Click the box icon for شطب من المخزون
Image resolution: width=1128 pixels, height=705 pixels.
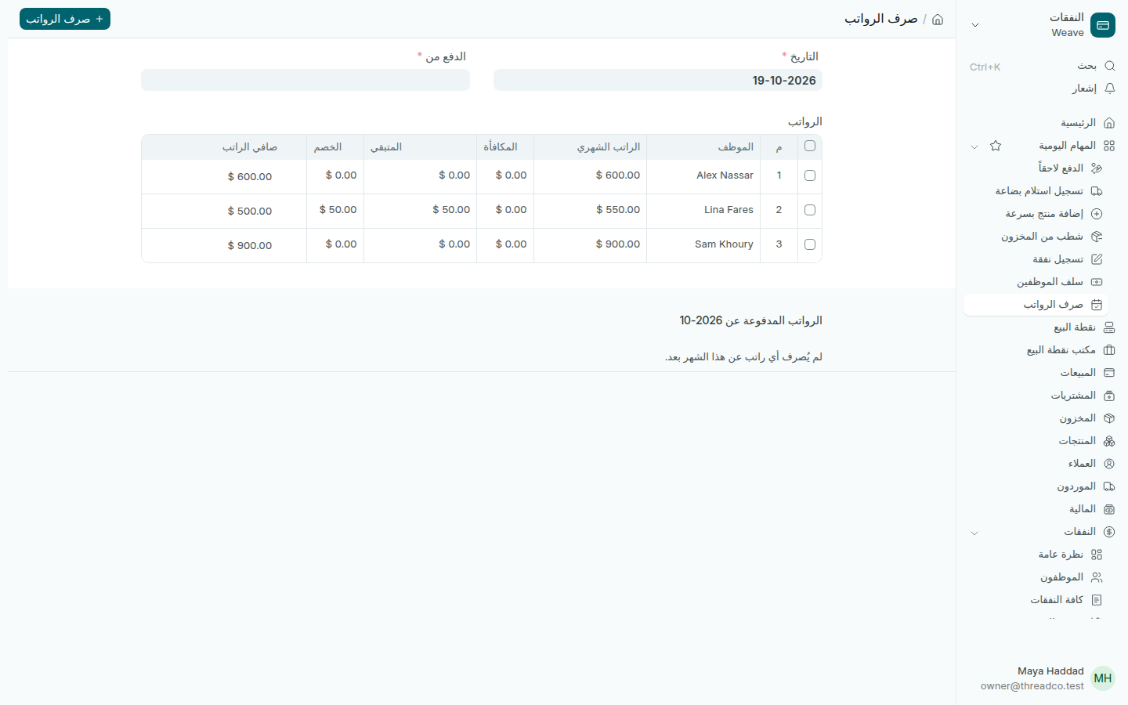[1097, 237]
